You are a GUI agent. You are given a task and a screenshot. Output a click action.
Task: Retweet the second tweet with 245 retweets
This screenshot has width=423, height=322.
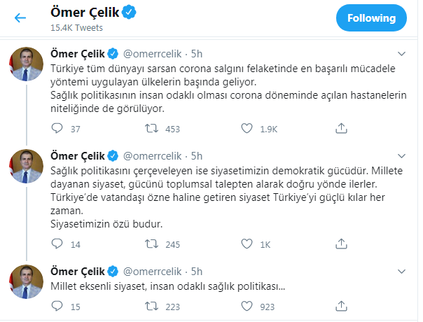pyautogui.click(x=151, y=244)
